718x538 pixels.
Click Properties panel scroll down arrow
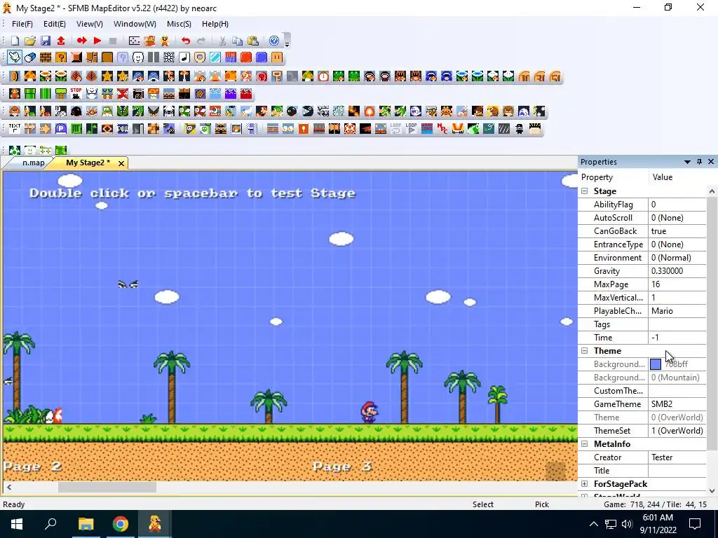pyautogui.click(x=712, y=491)
